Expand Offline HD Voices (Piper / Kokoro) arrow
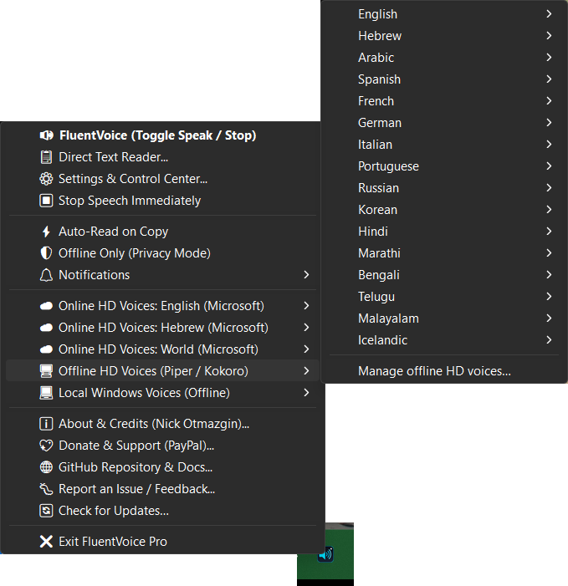 point(306,370)
